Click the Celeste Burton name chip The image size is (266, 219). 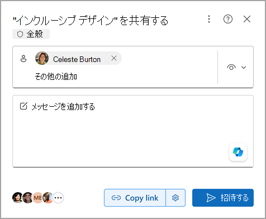point(78,58)
